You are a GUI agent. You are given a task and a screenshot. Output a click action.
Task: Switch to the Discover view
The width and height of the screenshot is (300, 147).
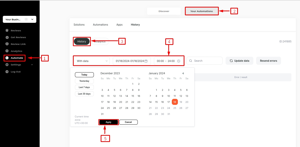click(164, 11)
